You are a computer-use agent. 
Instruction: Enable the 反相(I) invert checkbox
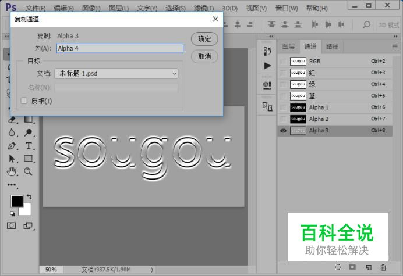point(24,101)
